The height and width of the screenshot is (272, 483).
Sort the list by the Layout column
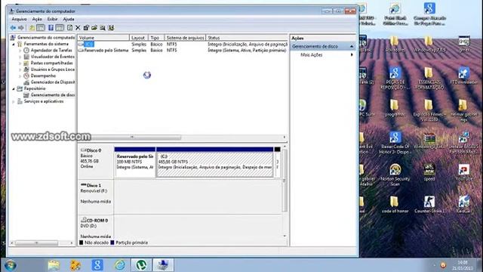[x=139, y=38]
